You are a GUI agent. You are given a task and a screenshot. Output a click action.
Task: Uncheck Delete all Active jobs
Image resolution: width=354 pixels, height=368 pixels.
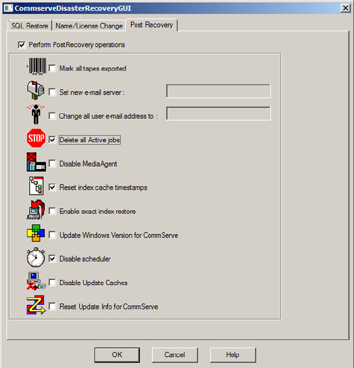tap(52, 139)
